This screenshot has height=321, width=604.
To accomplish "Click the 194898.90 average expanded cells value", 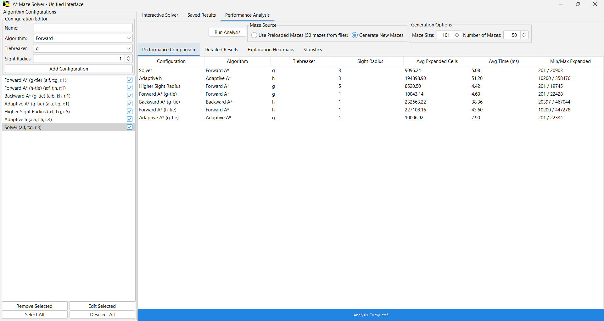I will tap(415, 78).
